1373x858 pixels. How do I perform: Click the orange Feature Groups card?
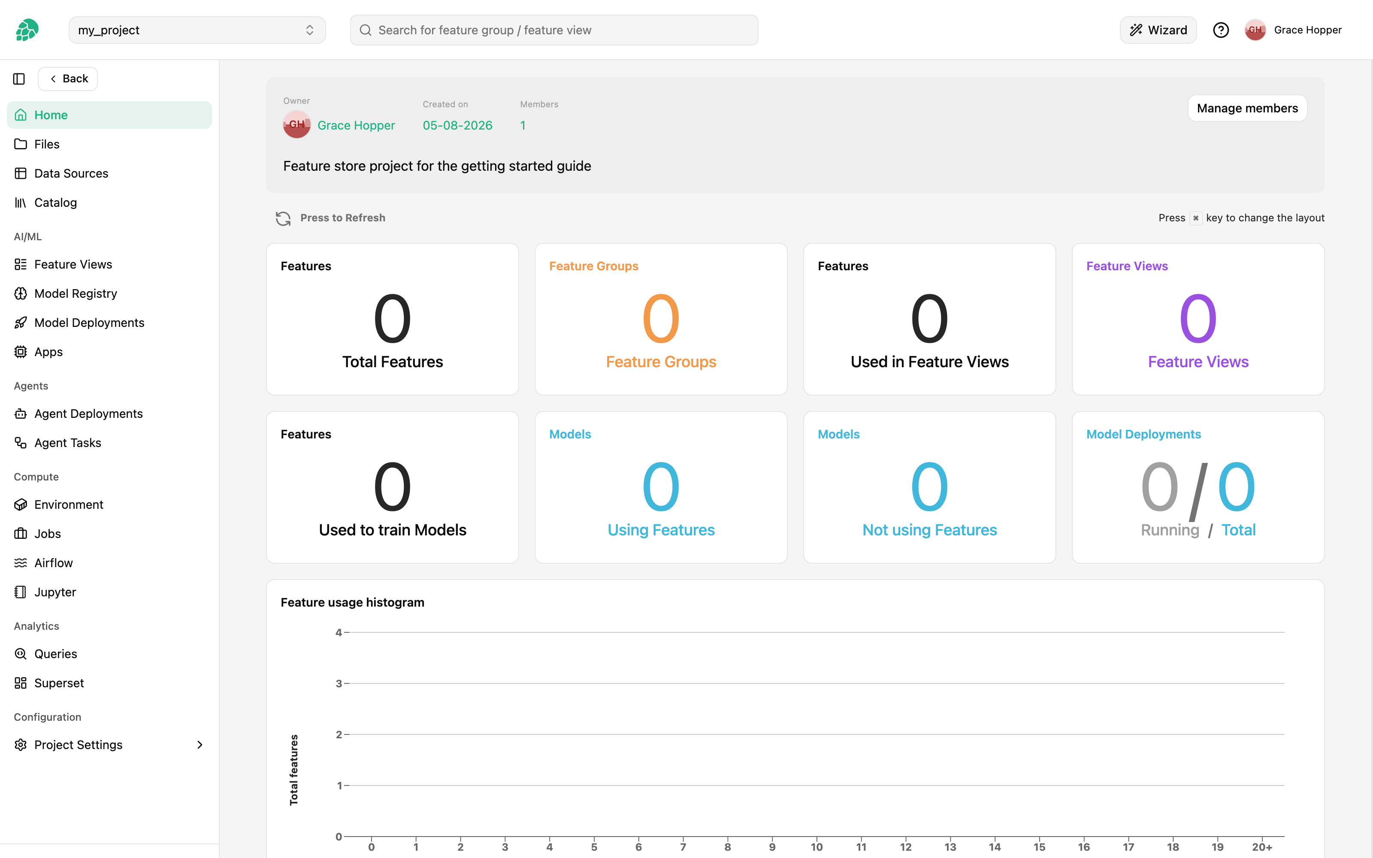pyautogui.click(x=661, y=320)
